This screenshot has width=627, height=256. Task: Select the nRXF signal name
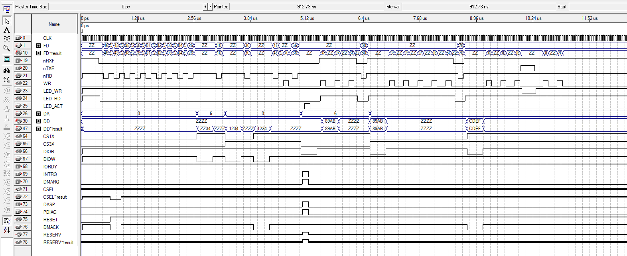(49, 61)
